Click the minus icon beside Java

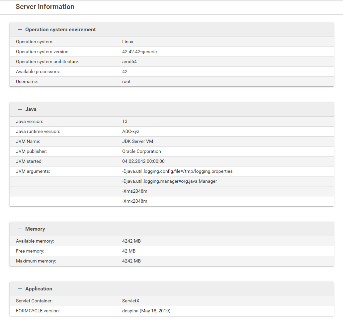pyautogui.click(x=20, y=109)
